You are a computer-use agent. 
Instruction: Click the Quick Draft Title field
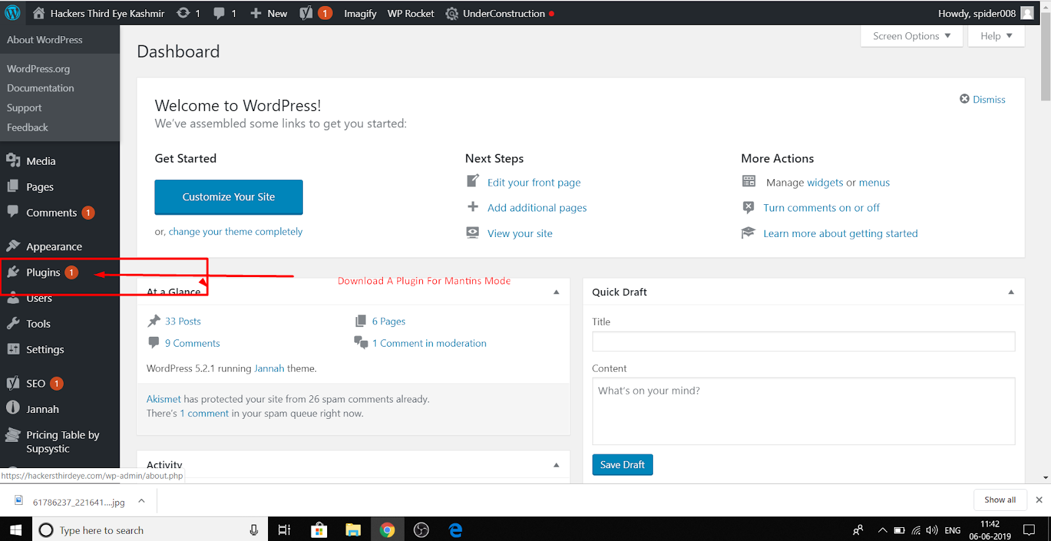click(803, 341)
